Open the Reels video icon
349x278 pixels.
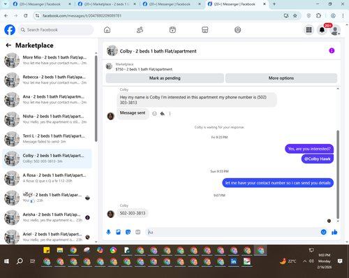172,30
